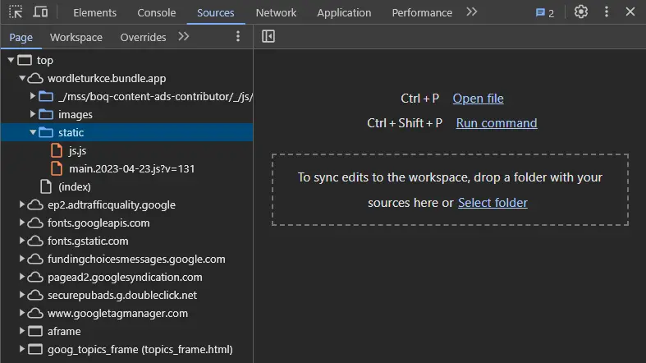
Task: Click the goog_topics_frame frame icon
Action: [x=35, y=349]
